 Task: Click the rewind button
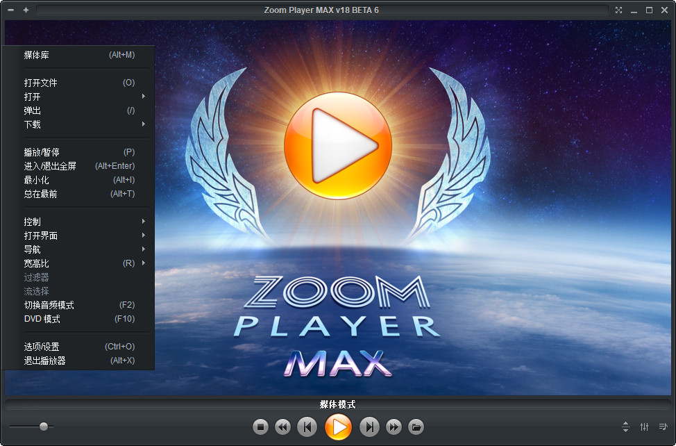[x=282, y=427]
